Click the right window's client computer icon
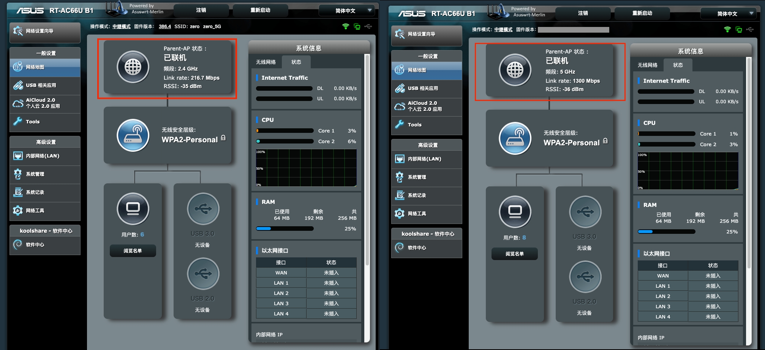765x350 pixels. click(515, 212)
